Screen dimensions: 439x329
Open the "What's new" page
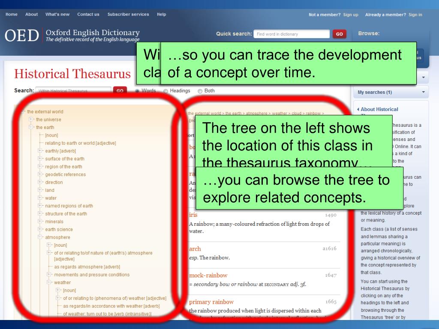(57, 14)
